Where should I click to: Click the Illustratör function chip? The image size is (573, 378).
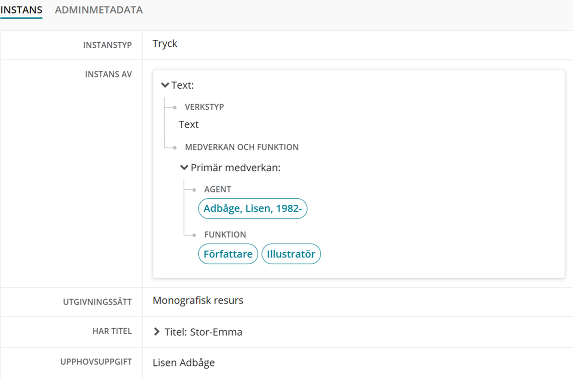pyautogui.click(x=291, y=254)
